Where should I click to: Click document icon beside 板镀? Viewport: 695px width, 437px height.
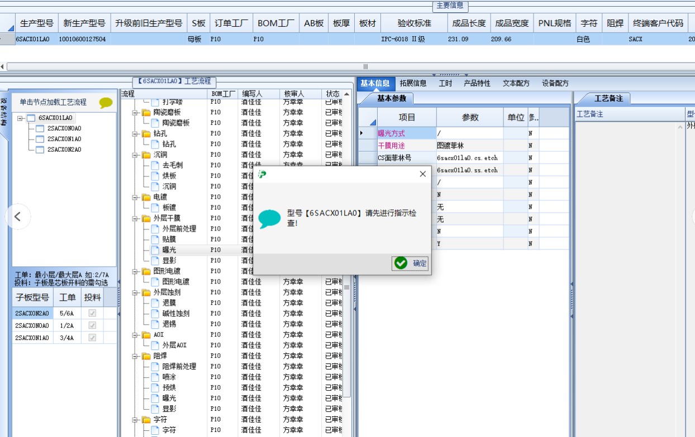155,208
